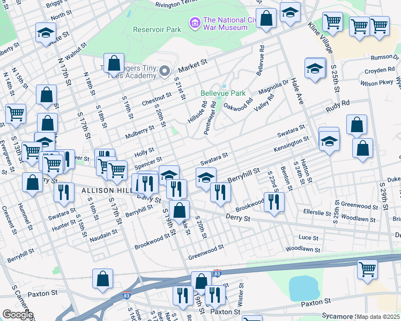401x321 pixels.
Task: Select shopping bag marker beside I-83 shield
Action: point(201,282)
